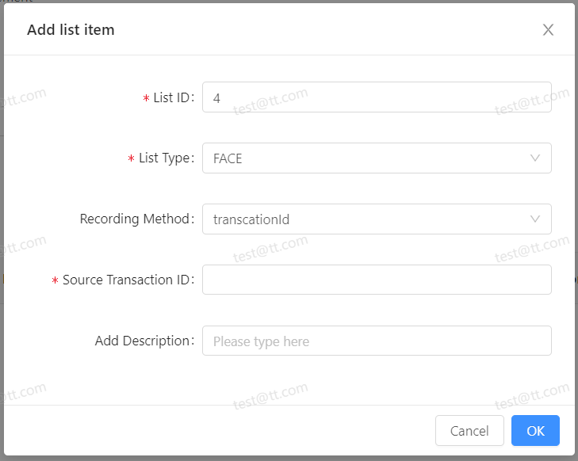Image resolution: width=578 pixels, height=461 pixels.
Task: Confirm with the OK button
Action: pyautogui.click(x=535, y=431)
